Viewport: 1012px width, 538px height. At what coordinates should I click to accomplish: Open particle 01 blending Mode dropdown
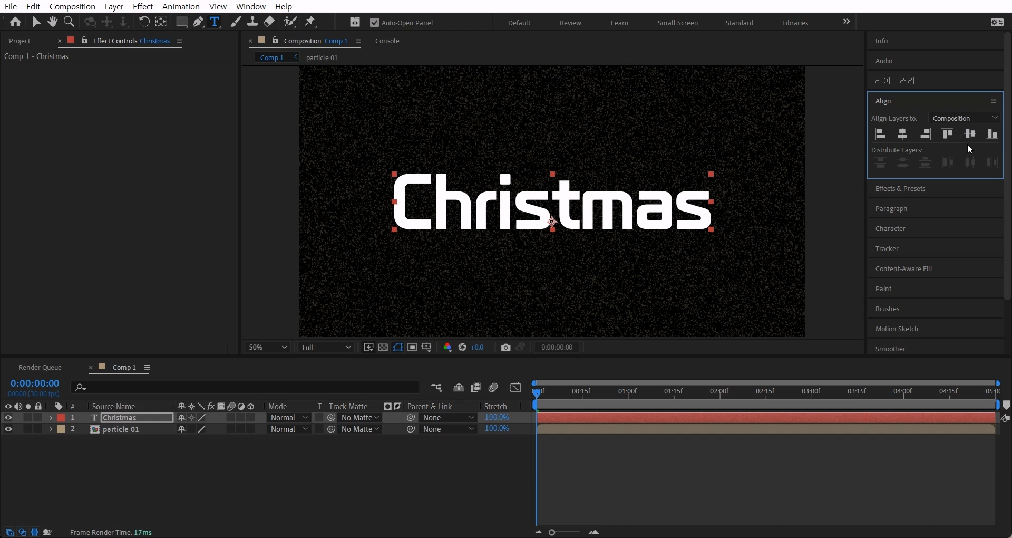pos(289,429)
